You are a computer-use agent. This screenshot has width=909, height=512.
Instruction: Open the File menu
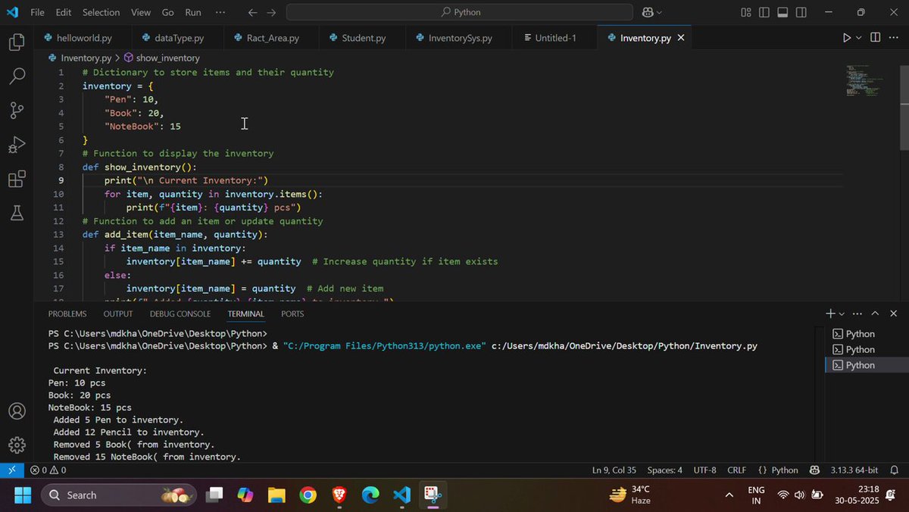click(37, 12)
